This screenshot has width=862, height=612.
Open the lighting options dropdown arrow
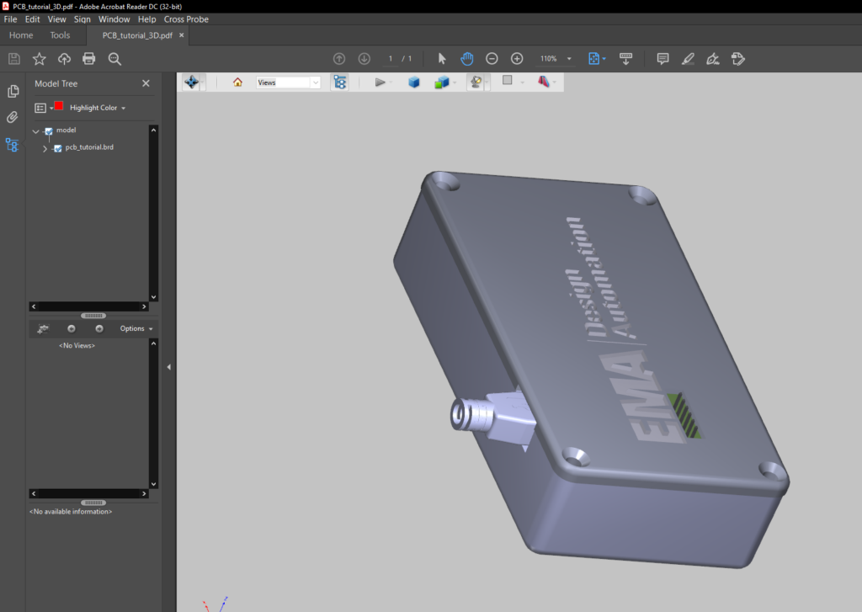pos(487,82)
